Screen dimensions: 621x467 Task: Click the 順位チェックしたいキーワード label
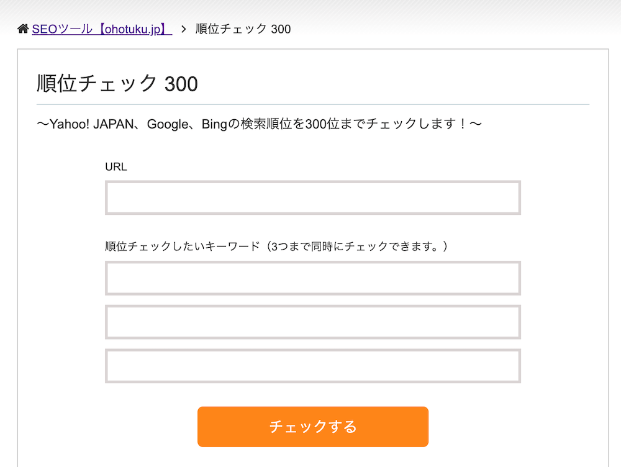coord(183,247)
